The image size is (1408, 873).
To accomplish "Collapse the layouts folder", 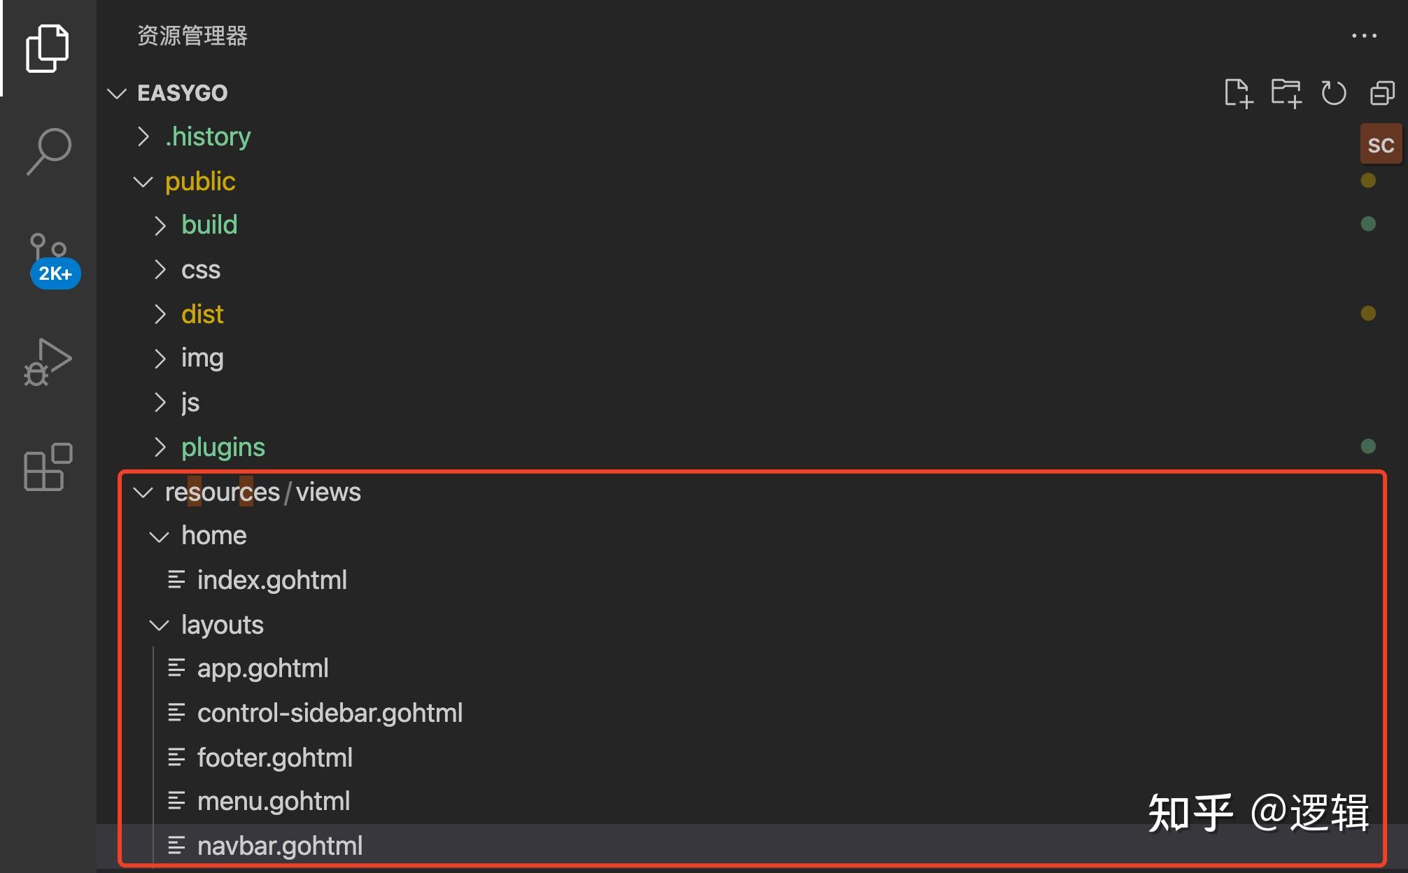I will (222, 625).
